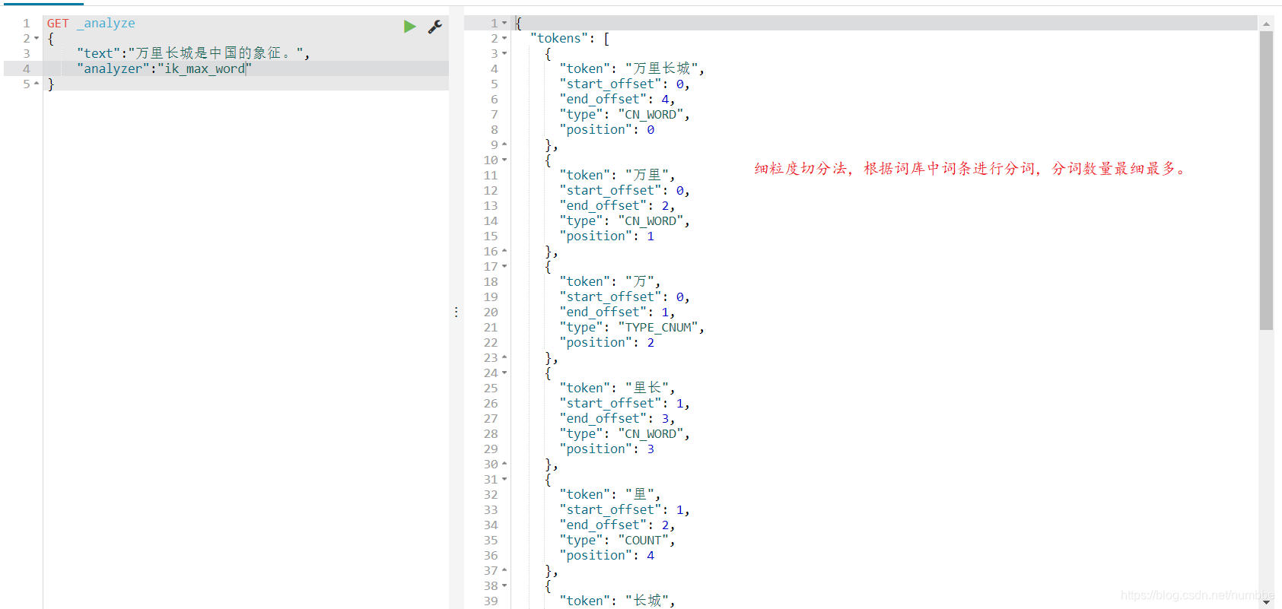Fold arrow at request line 5
The width and height of the screenshot is (1282, 609).
(x=36, y=84)
